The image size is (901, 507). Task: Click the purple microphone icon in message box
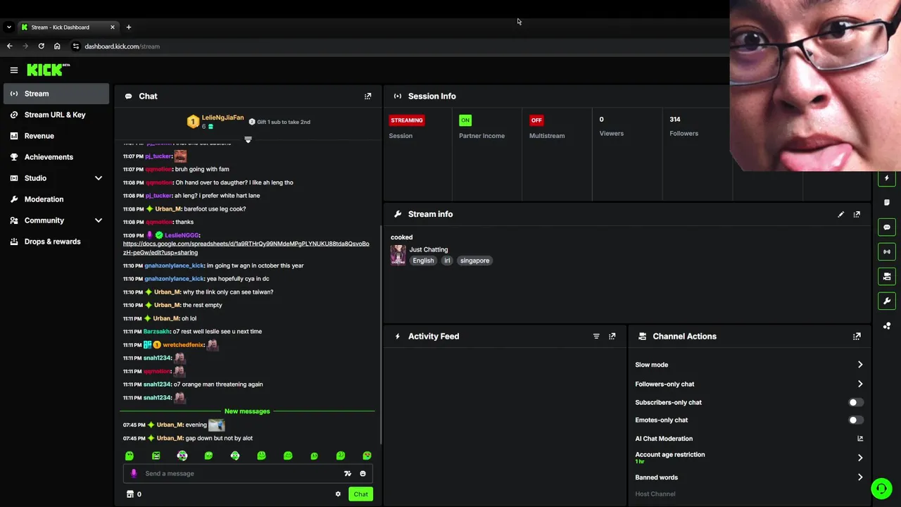134,473
